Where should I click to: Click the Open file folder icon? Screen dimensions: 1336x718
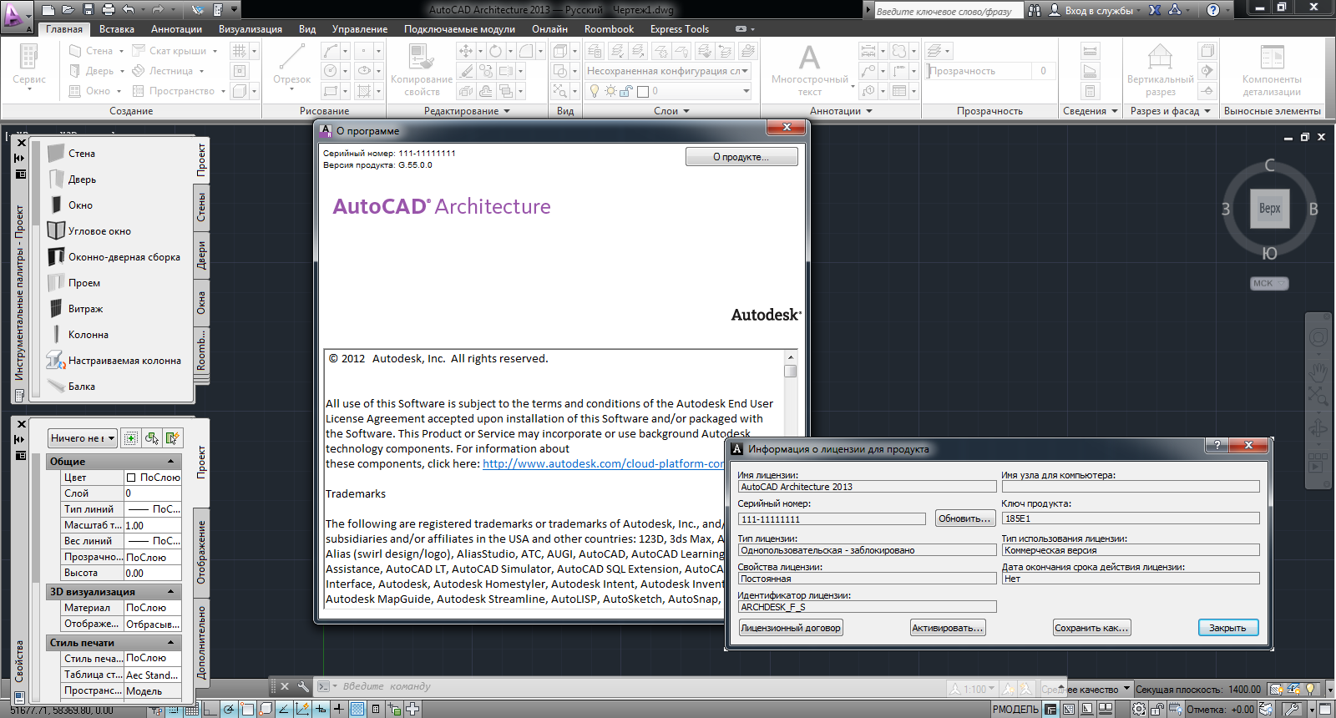click(68, 10)
